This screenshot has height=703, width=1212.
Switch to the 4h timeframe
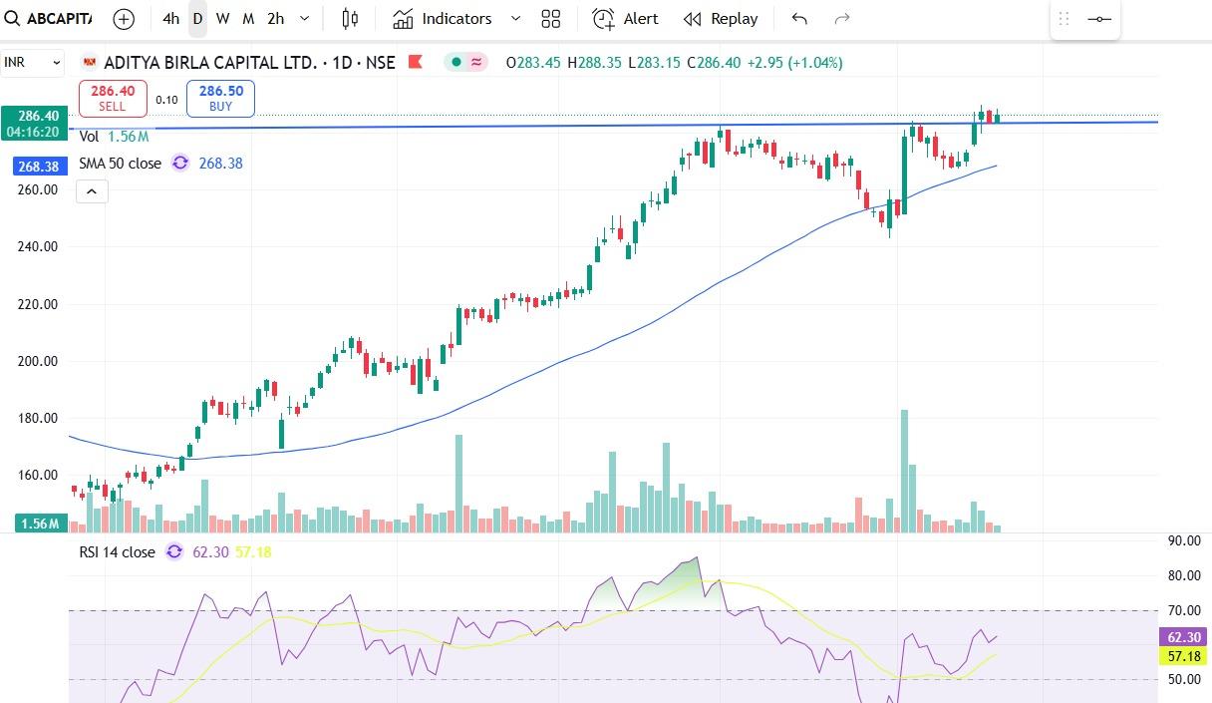pos(171,18)
